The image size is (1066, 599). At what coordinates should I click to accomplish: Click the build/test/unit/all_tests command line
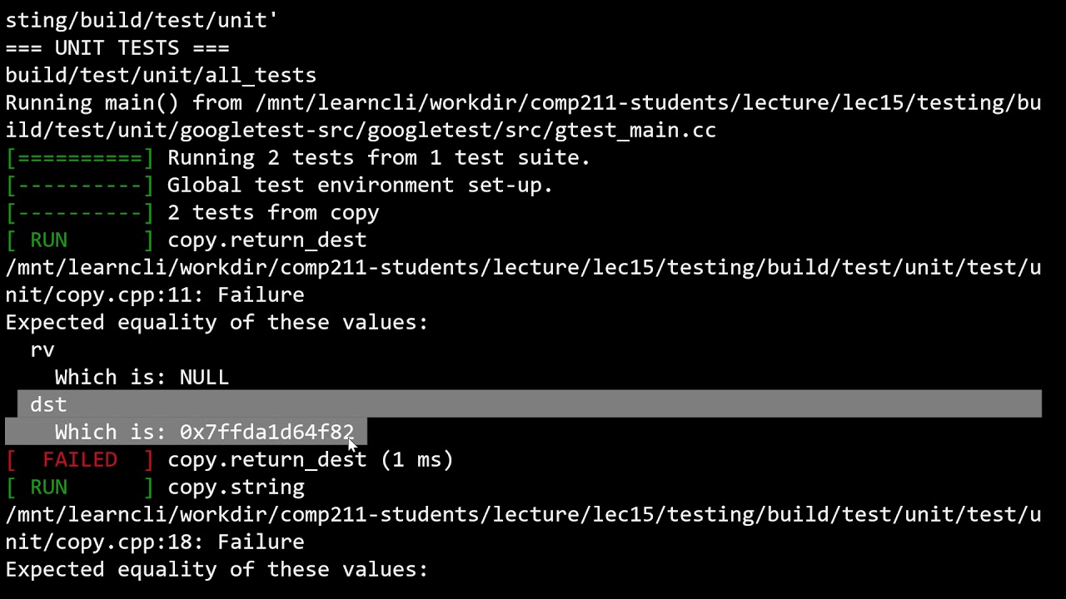tap(161, 75)
